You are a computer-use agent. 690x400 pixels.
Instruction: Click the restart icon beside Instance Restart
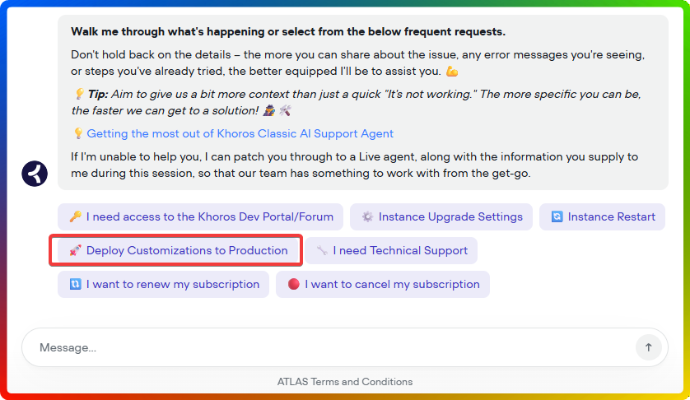557,217
